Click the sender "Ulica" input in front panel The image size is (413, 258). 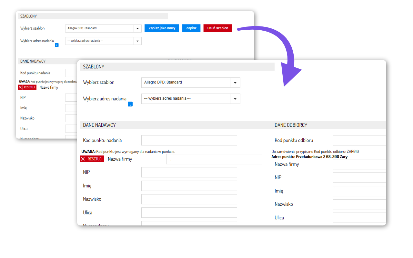click(x=189, y=213)
